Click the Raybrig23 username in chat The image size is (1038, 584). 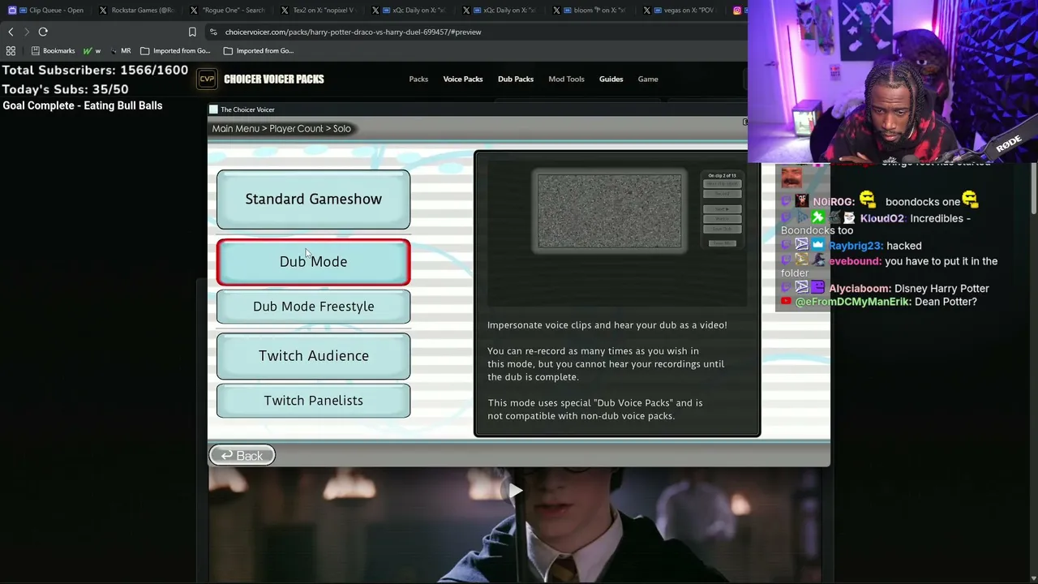click(856, 246)
